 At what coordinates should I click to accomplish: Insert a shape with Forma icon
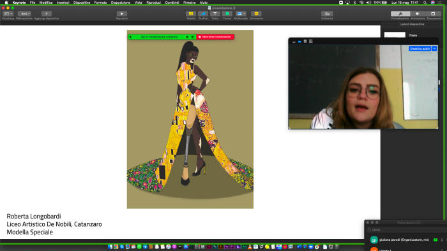click(227, 13)
